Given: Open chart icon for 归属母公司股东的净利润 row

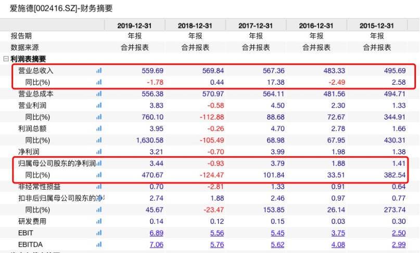Looking at the screenshot, I should point(99,164).
